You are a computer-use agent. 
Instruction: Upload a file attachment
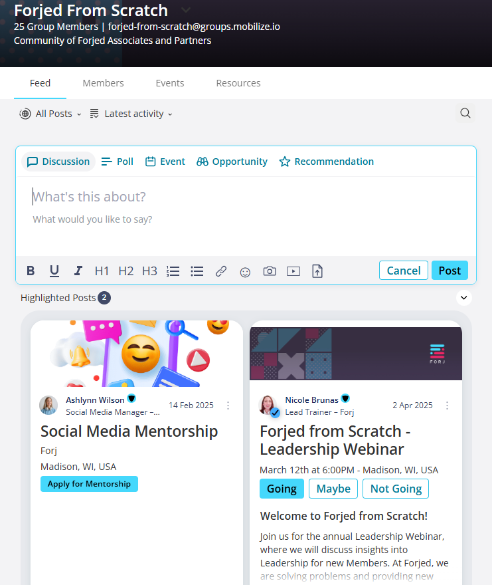pyautogui.click(x=317, y=271)
